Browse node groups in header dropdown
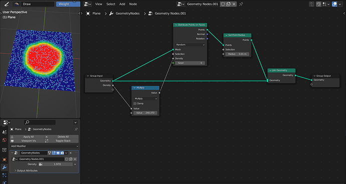Viewport: 346px width, 184px height. [x=181, y=4]
